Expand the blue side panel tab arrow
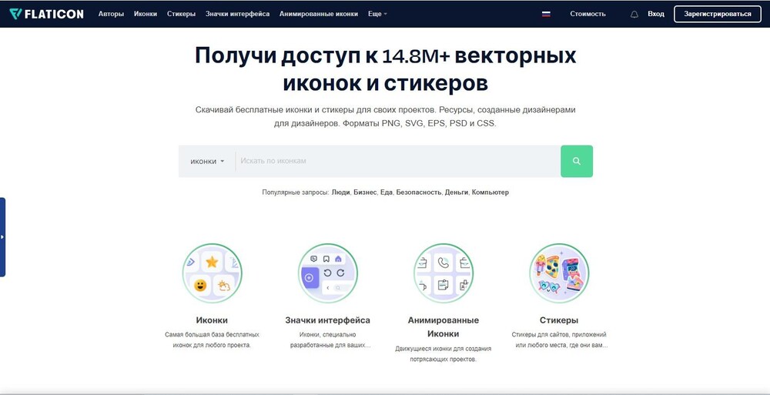The width and height of the screenshot is (770, 395). (x=2, y=237)
